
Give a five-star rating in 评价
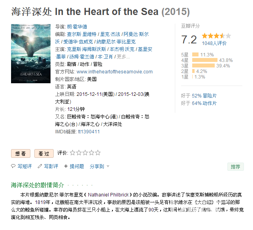point(97,153)
